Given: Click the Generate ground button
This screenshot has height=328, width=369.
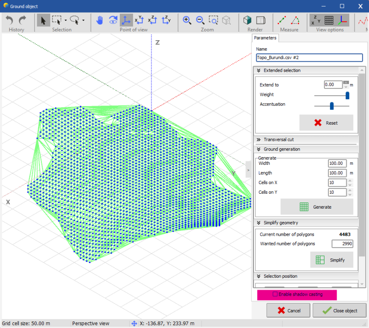Looking at the screenshot, I should pos(317,207).
